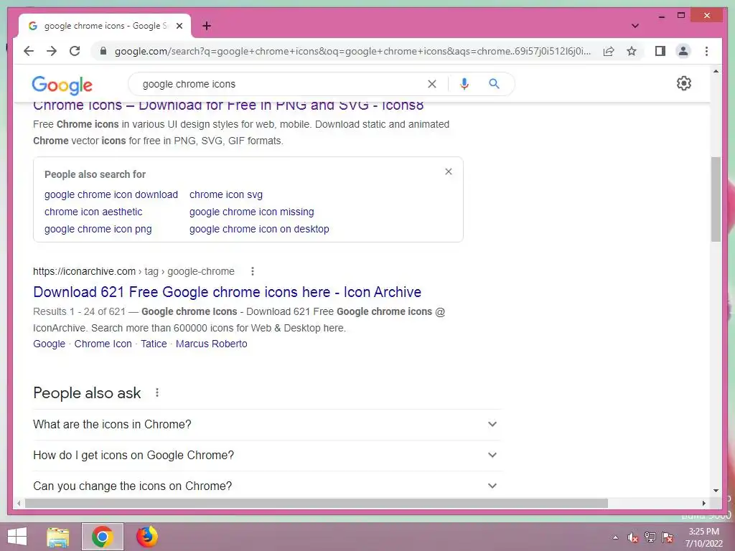Open the Google sitelink under Icon Archive
Viewport: 735px width, 551px height.
click(x=50, y=344)
